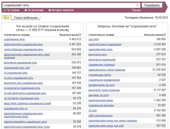Click the left 'Статистика по словам' header
The image size is (170, 129).
point(16,35)
